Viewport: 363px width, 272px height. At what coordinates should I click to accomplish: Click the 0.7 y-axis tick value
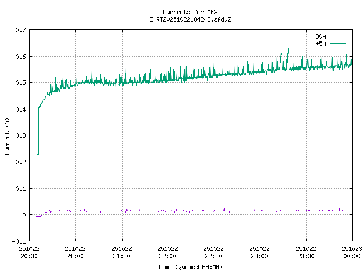[x=20, y=30]
